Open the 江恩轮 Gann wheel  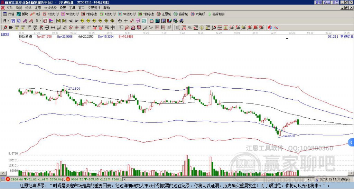[x=164, y=14]
